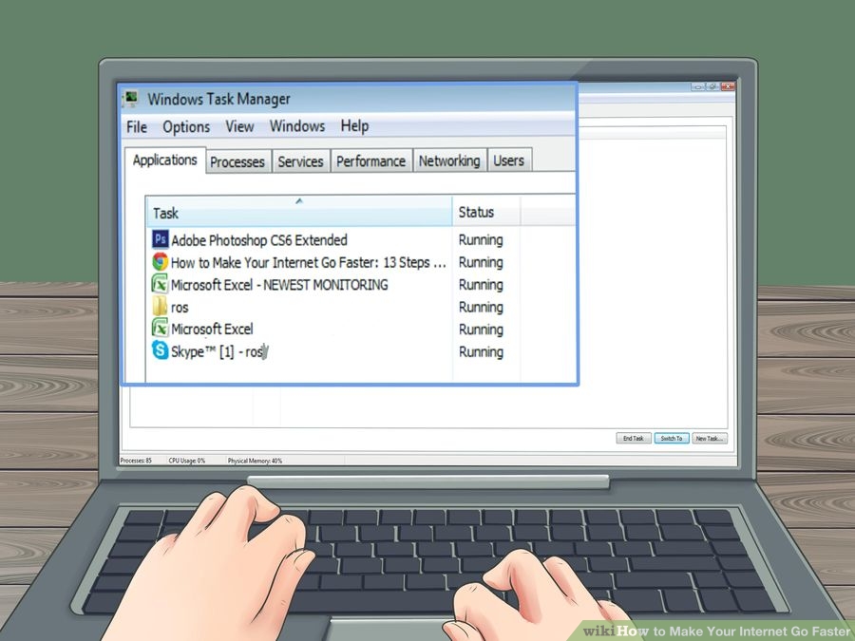The width and height of the screenshot is (855, 641).
Task: Click the Task Manager title bar icon
Action: tap(133, 98)
